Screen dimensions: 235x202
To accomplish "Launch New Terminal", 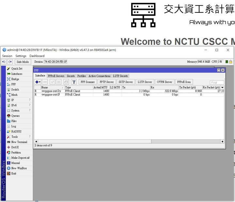I will click(19, 142).
